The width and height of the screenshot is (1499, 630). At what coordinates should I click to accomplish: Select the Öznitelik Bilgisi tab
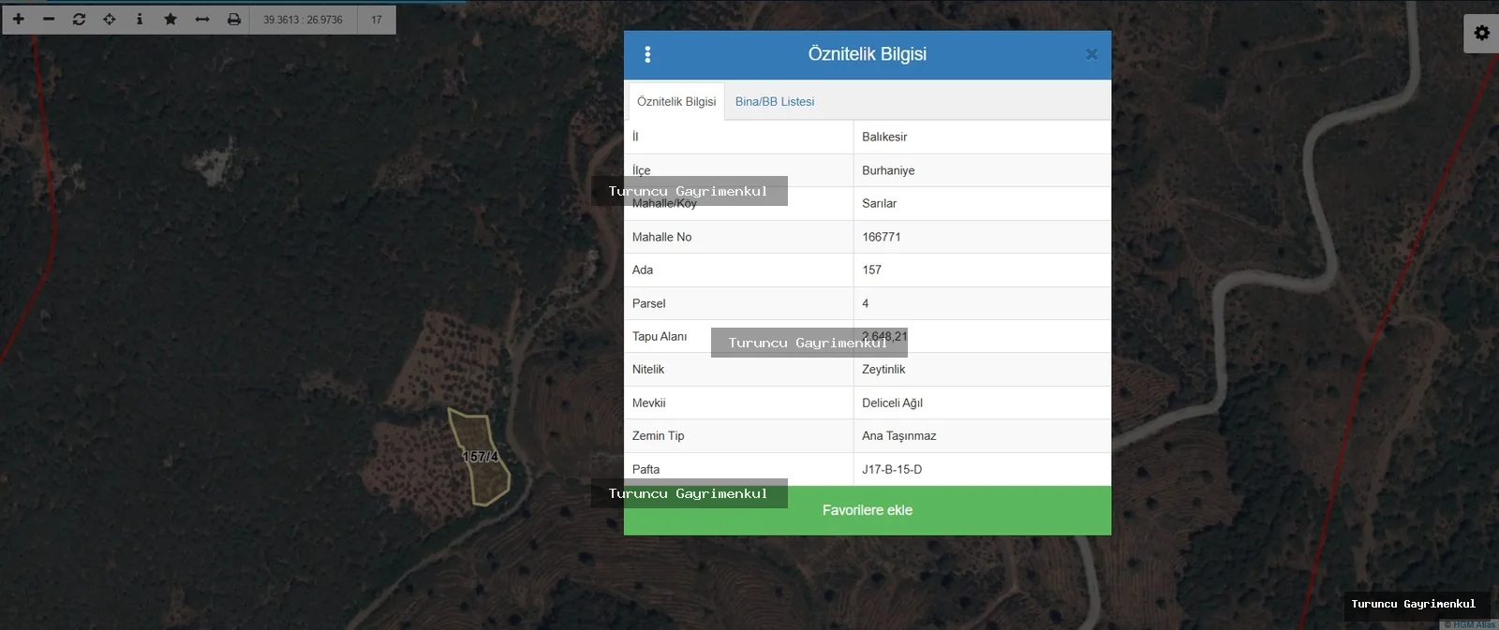pos(676,101)
